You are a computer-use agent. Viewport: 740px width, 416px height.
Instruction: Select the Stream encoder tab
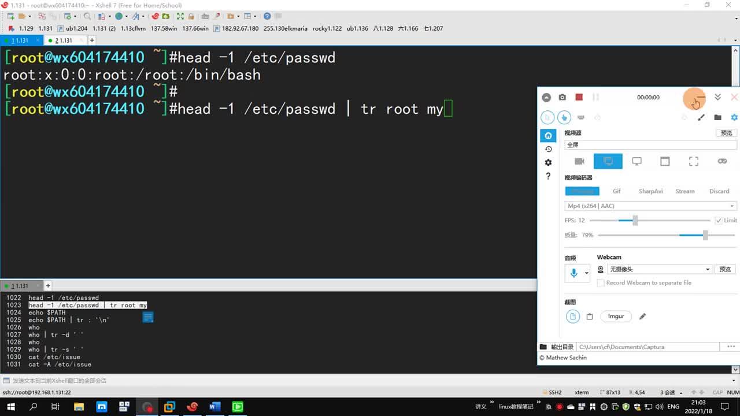coord(685,191)
